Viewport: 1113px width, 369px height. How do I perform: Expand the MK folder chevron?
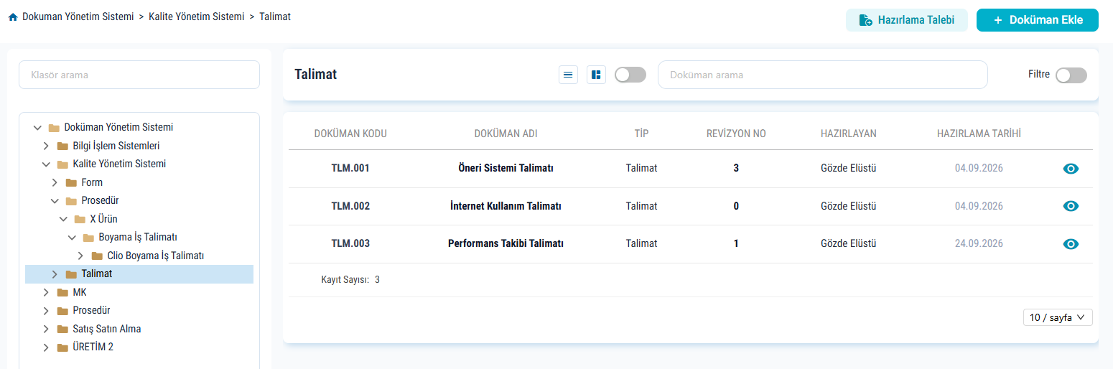(46, 292)
